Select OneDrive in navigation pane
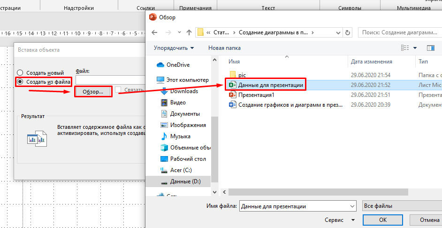442x228 pixels. tap(178, 65)
